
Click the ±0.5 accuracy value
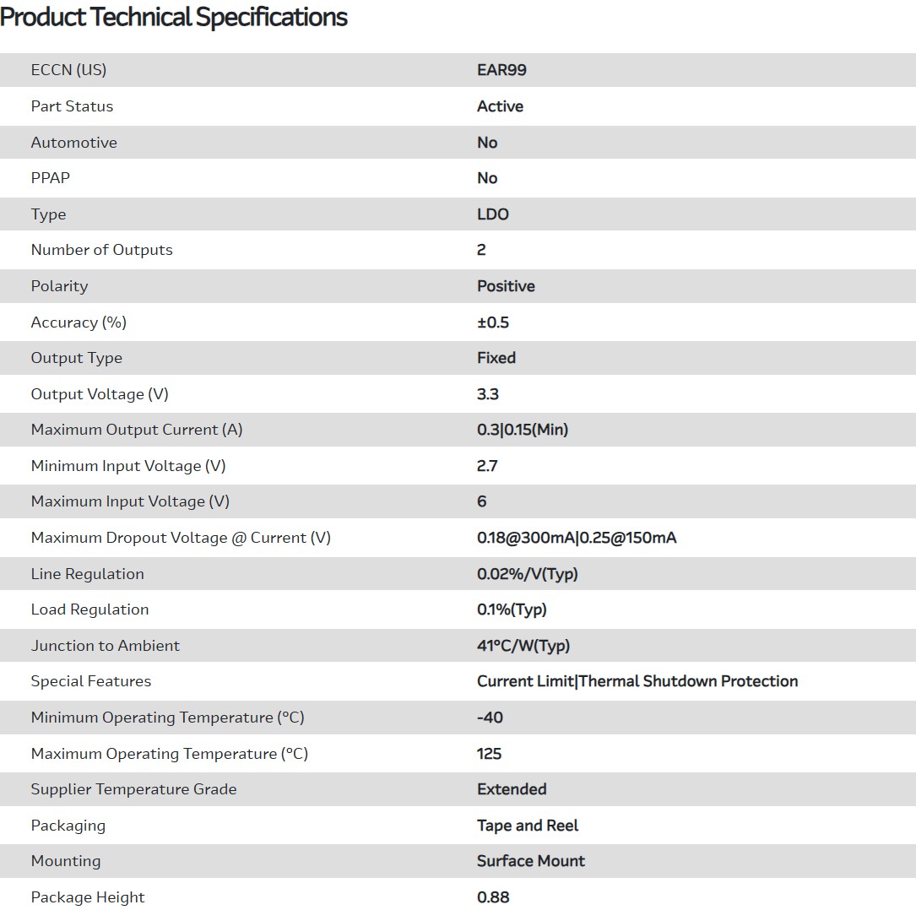click(493, 322)
